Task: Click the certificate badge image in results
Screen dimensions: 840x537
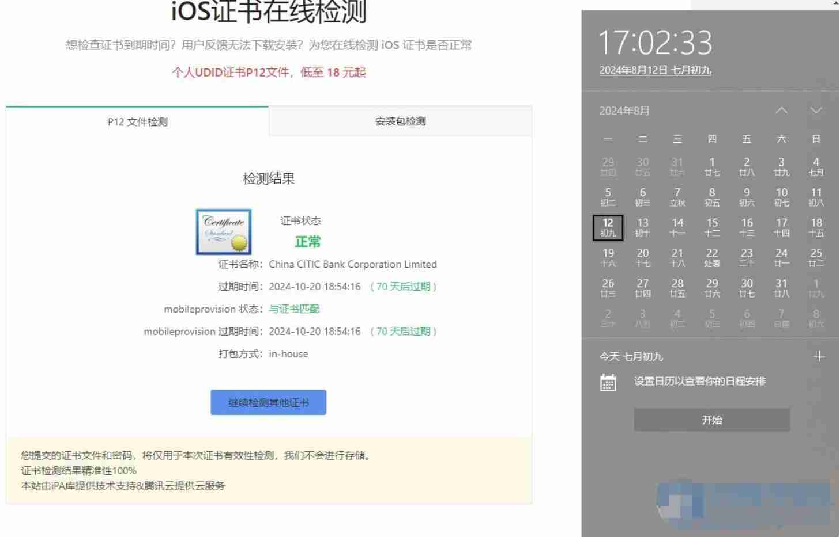Action: [x=224, y=232]
